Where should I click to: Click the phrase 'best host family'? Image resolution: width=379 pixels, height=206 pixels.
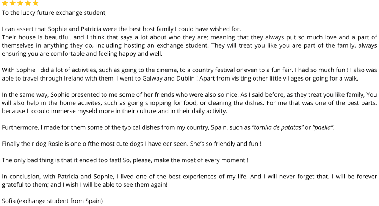point(151,29)
